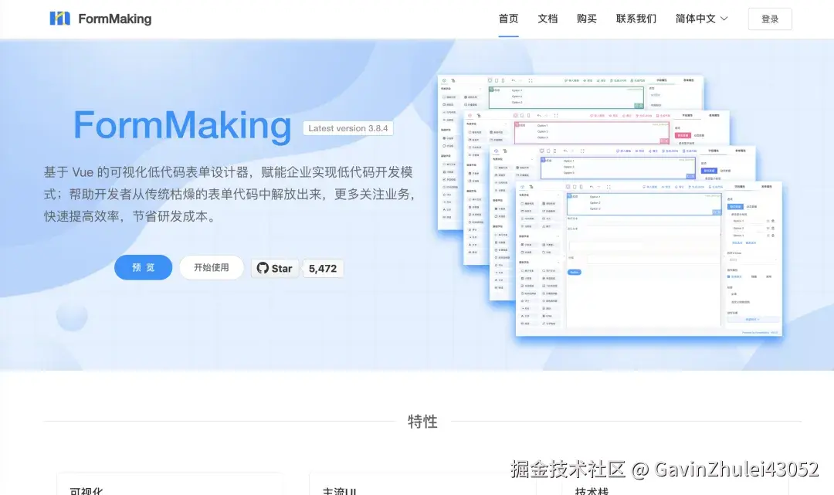The width and height of the screenshot is (834, 495).
Task: Expand the 简体中文 language dropdown
Action: (701, 19)
